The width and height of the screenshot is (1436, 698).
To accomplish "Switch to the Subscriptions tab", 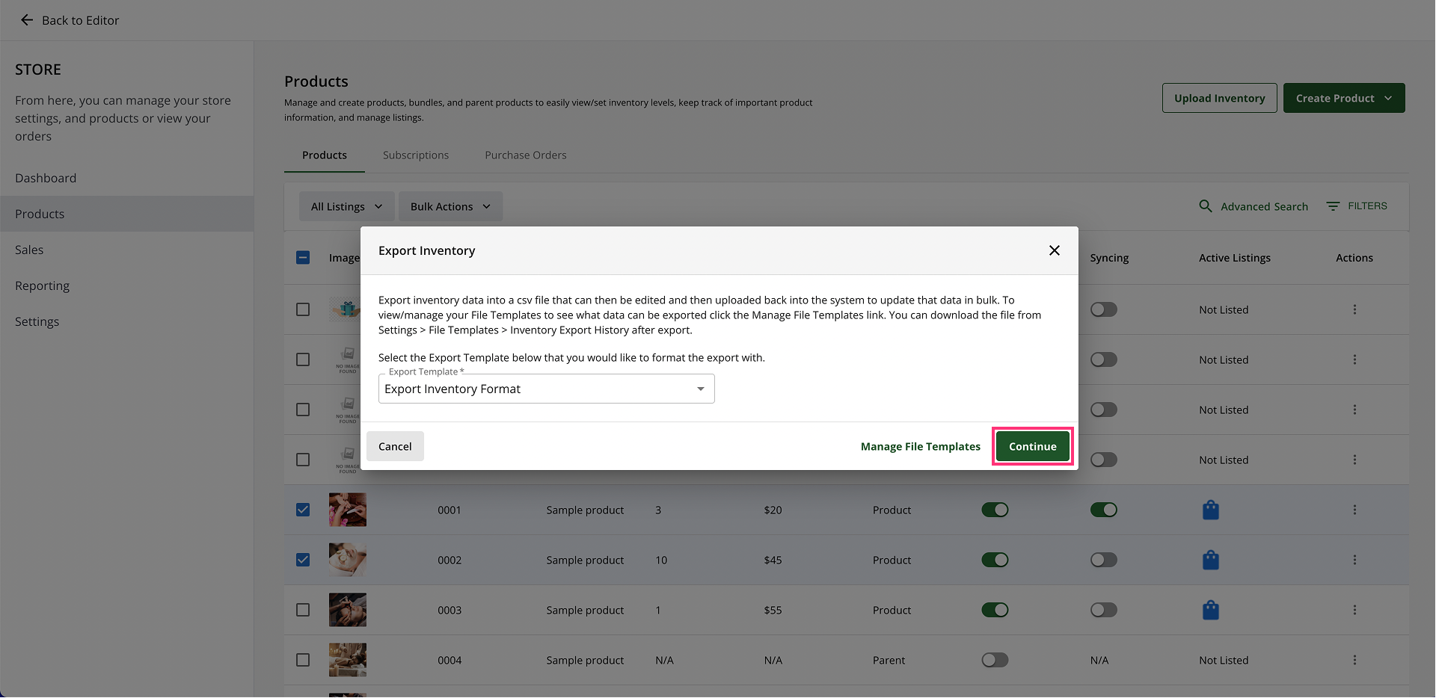I will (x=416, y=155).
